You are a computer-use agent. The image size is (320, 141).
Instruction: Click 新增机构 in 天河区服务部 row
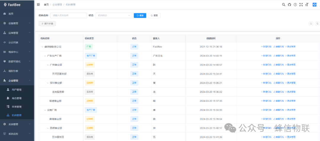pyautogui.click(x=266, y=74)
